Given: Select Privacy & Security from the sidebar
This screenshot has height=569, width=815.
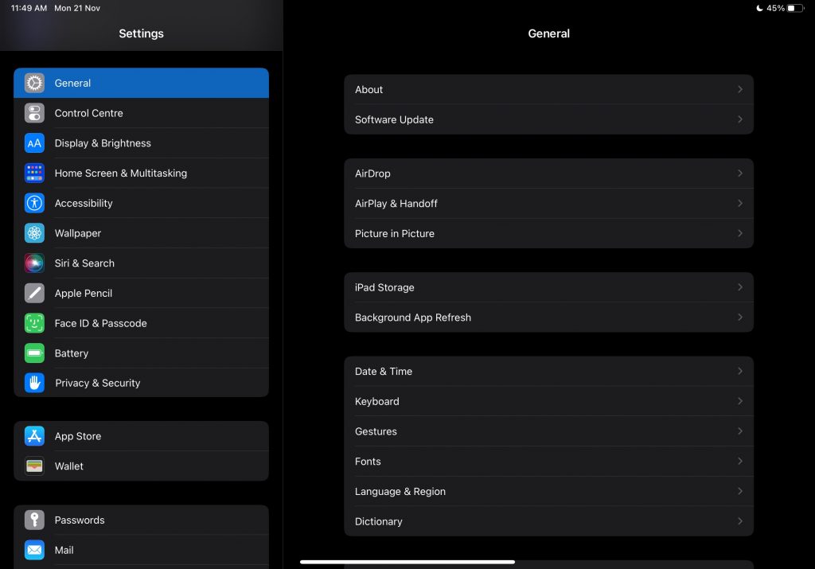Looking at the screenshot, I should (x=97, y=383).
